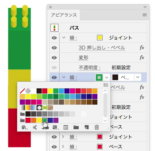Screen dimensions: 155x151
Task: Collapse the panel with the double-arrow icon
Action: tap(145, 7)
